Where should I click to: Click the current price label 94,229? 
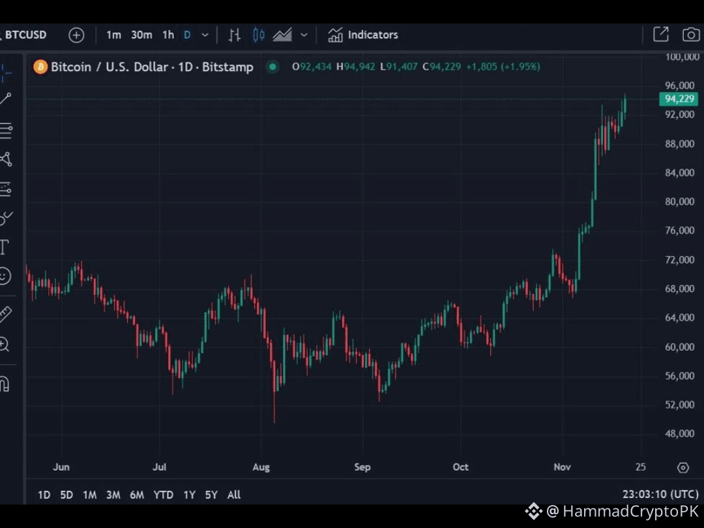[679, 99]
